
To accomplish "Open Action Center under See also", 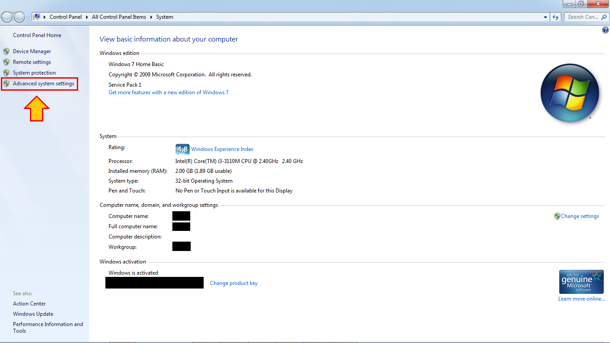I will pos(29,304).
